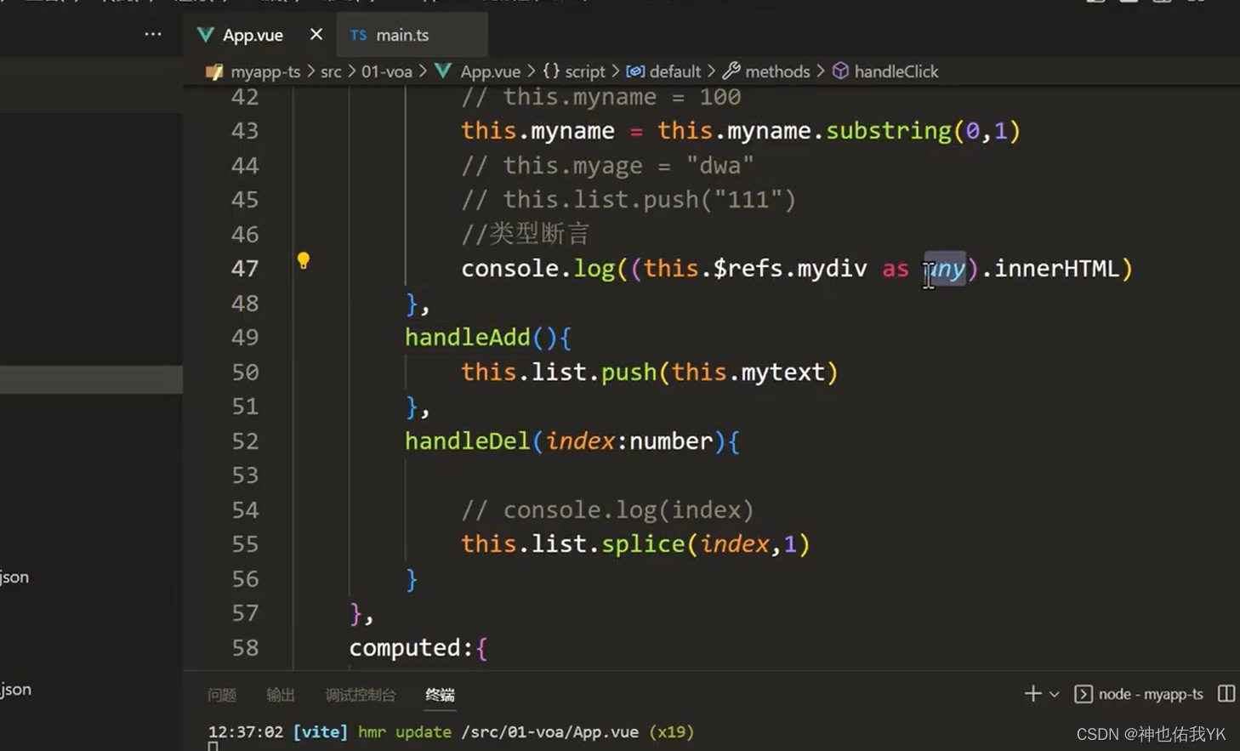This screenshot has height=751, width=1240.
Task: Click 'mytext' on line 50
Action: pyautogui.click(x=782, y=373)
